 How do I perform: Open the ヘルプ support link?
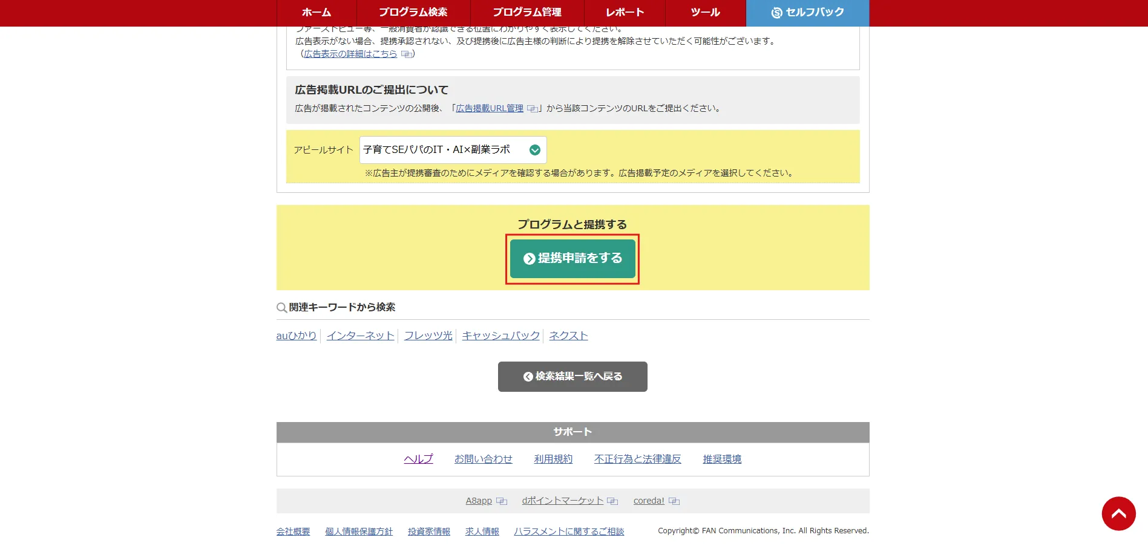pyautogui.click(x=419, y=459)
